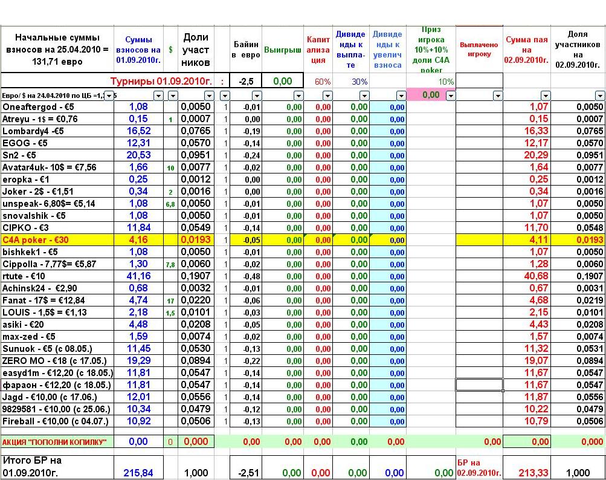Open filter dropdown for Капитализация column
This screenshot has height=480, width=606.
click(x=327, y=96)
